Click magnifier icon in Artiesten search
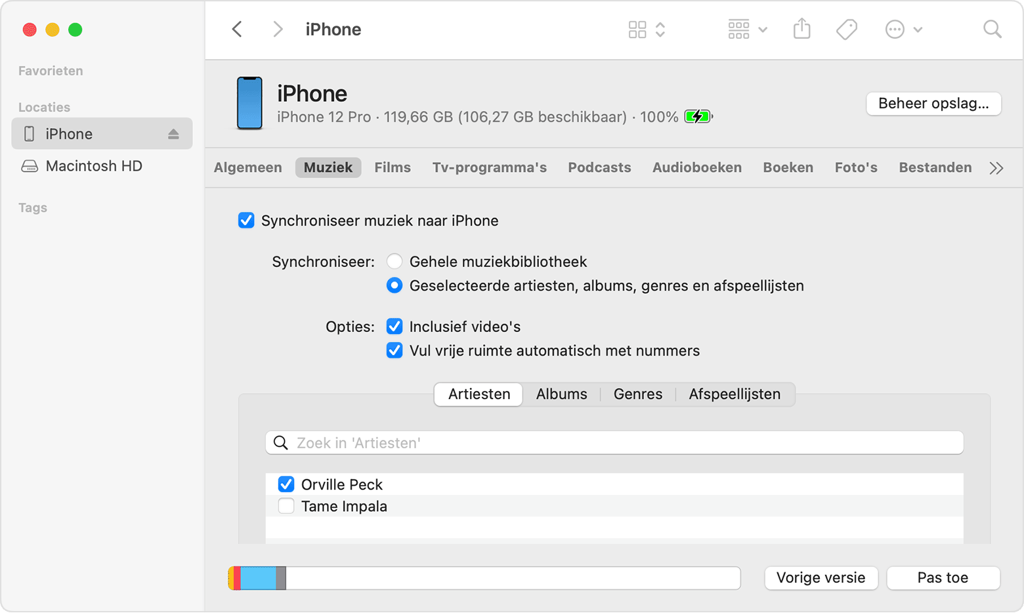The height and width of the screenshot is (613, 1024). coord(281,443)
